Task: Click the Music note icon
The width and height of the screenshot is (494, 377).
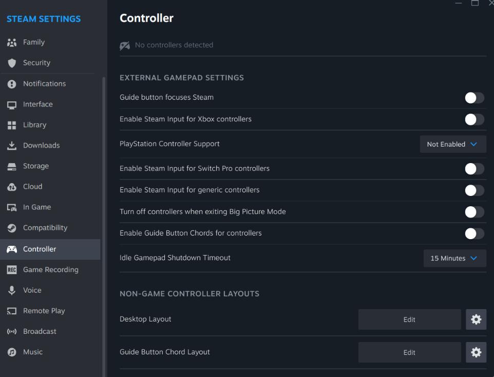Action: coord(12,352)
